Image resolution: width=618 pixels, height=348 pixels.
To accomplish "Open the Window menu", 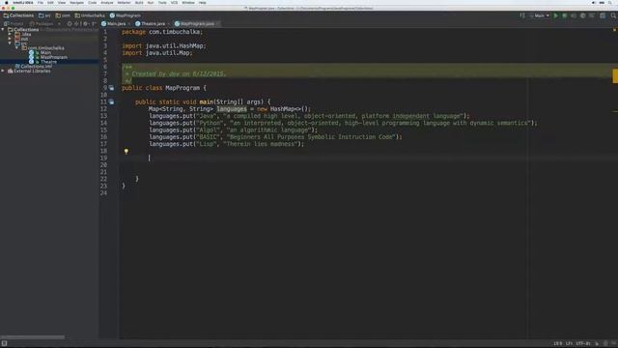I will (x=188, y=2).
